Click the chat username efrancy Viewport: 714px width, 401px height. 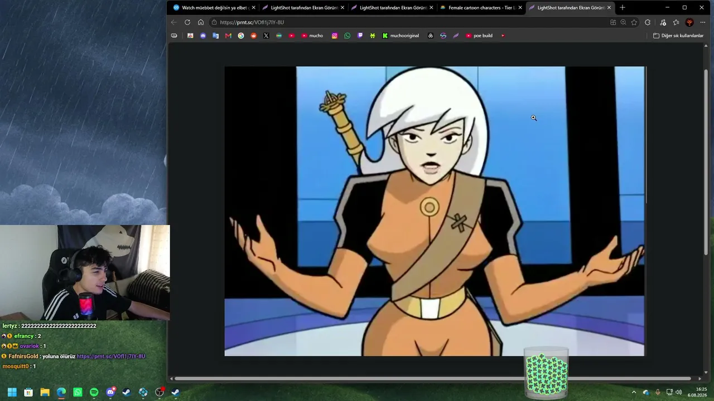24,336
